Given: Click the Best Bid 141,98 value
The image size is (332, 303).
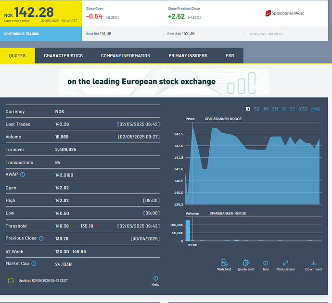Looking at the screenshot, I should (105, 34).
